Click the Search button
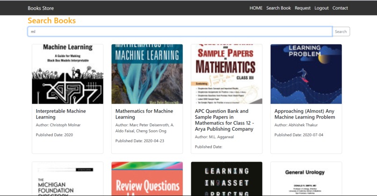The width and height of the screenshot is (377, 196). (x=341, y=31)
